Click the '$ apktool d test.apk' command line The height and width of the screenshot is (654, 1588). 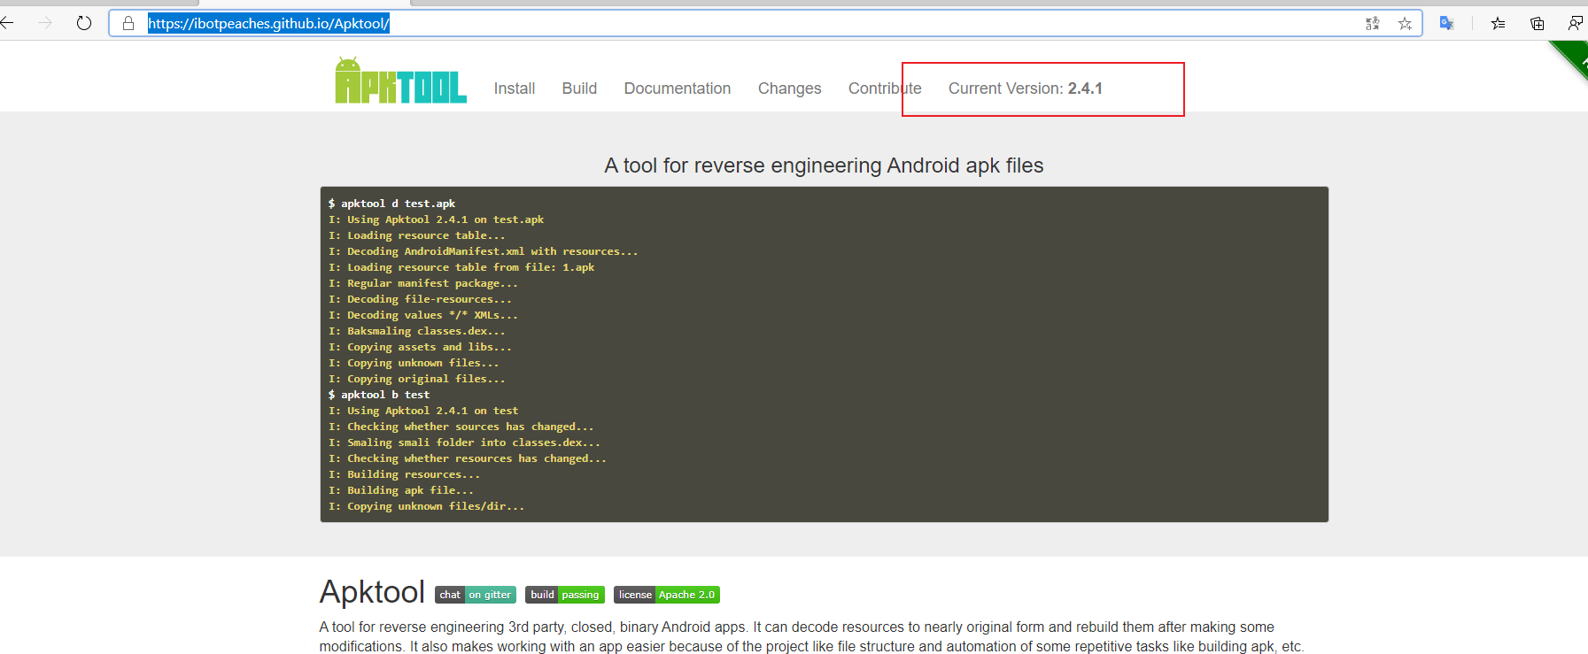391,204
